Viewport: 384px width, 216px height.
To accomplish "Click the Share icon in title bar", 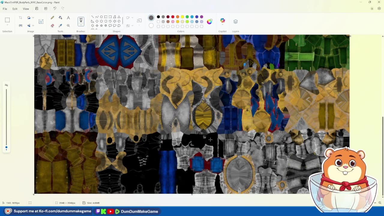I will tap(46, 9).
